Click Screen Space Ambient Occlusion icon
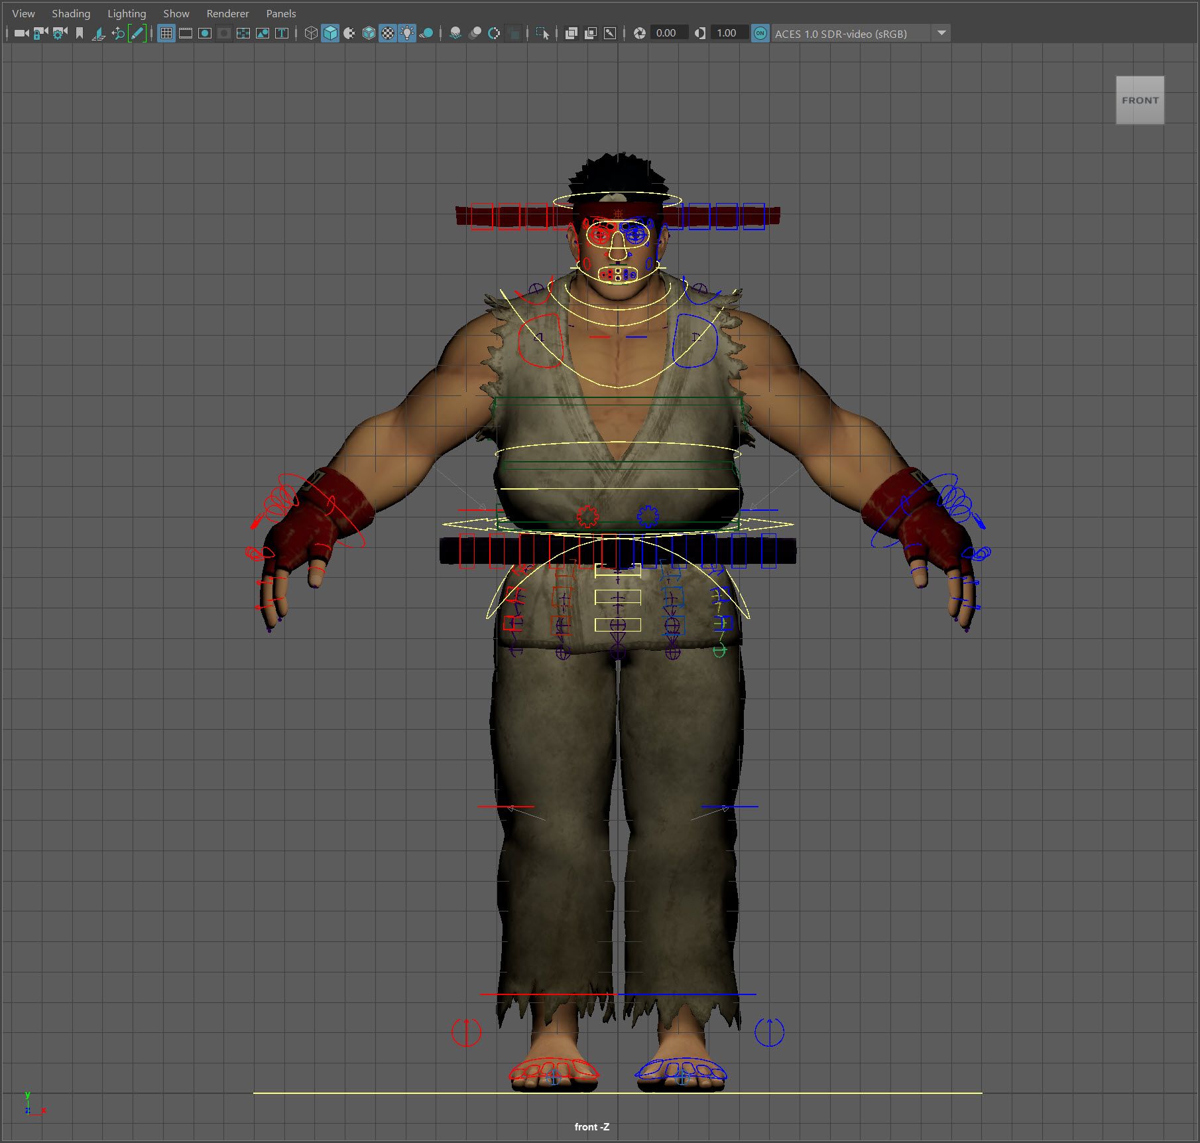This screenshot has width=1200, height=1143. pos(455,33)
